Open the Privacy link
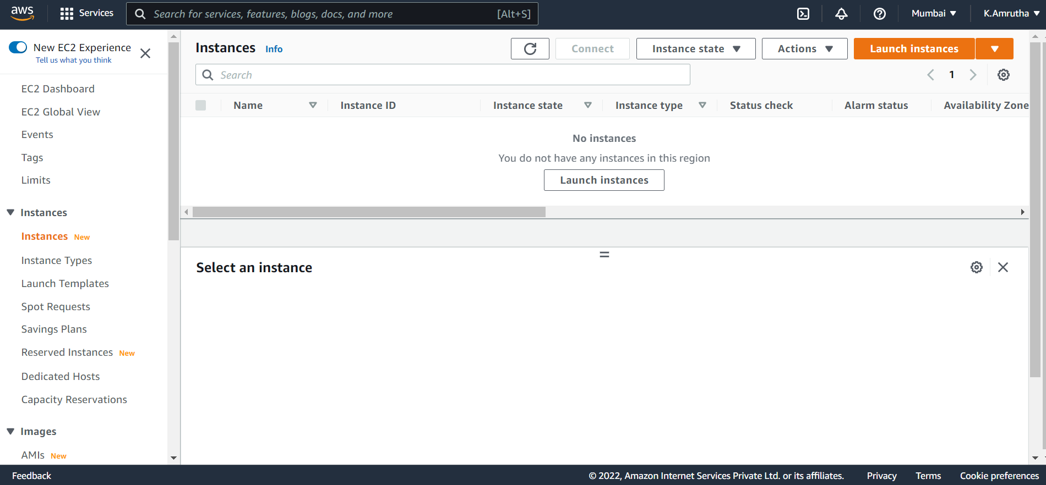 pos(881,476)
